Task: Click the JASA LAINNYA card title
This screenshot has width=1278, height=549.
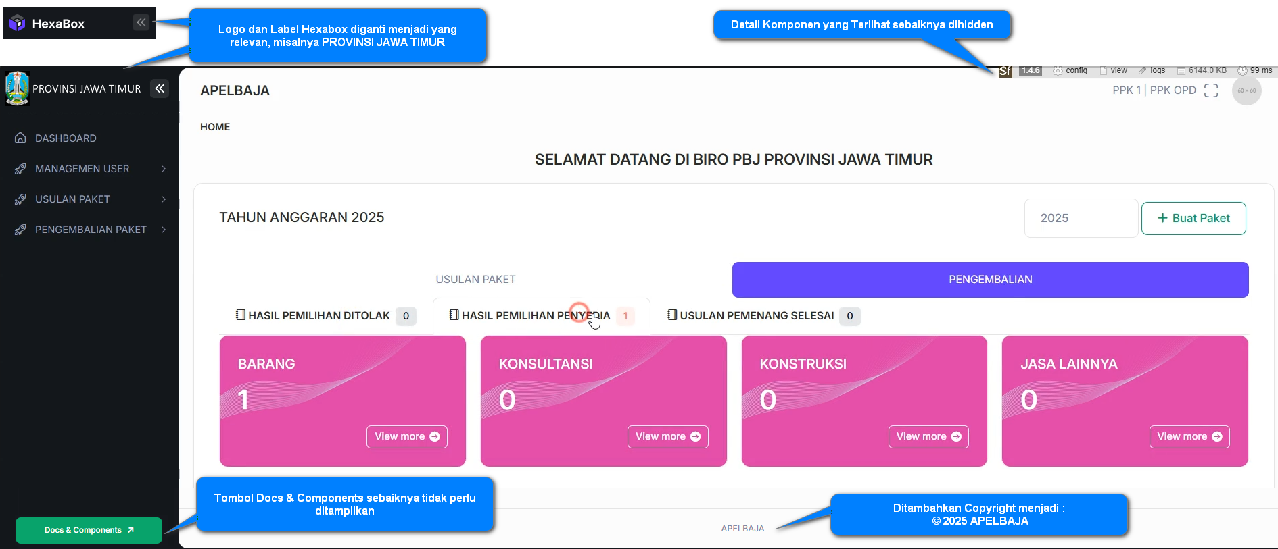Action: coord(1069,364)
